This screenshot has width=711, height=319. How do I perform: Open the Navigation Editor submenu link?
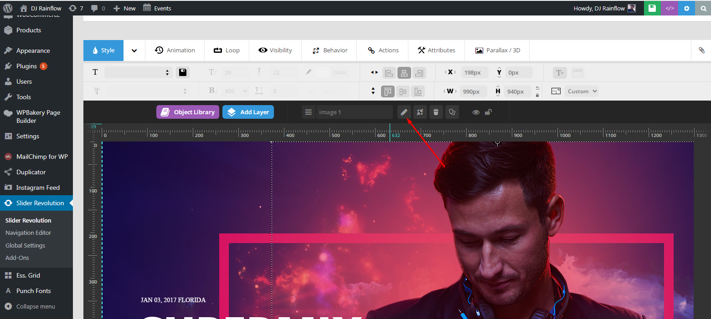[28, 233]
